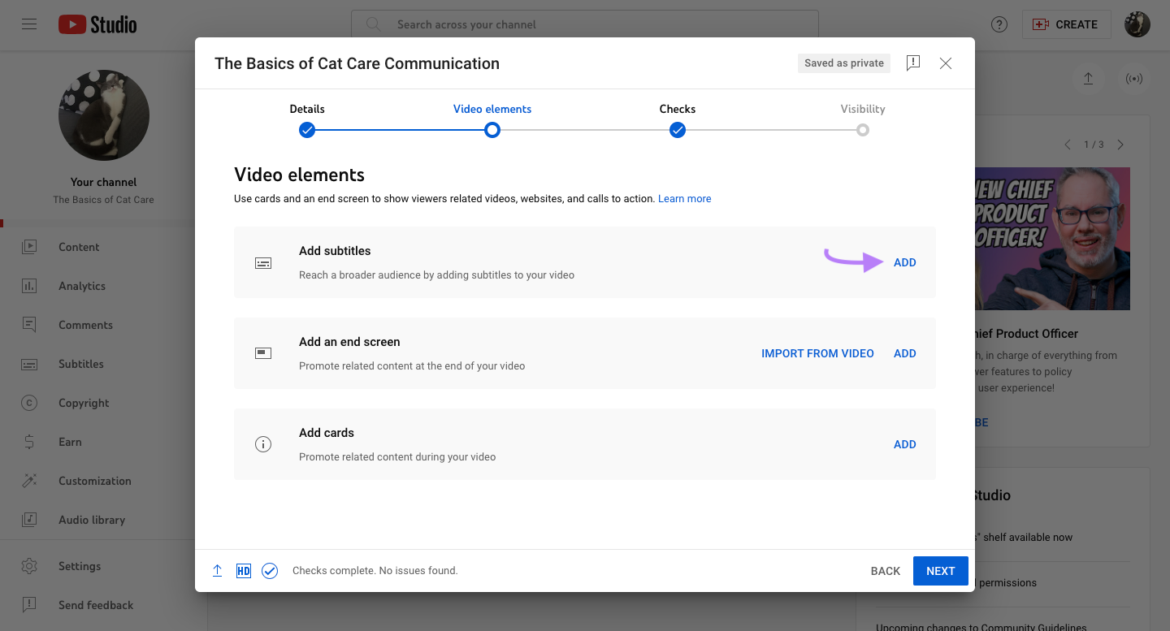The width and height of the screenshot is (1170, 631).
Task: Open the Subtitles section in the sidebar
Action: click(81, 364)
